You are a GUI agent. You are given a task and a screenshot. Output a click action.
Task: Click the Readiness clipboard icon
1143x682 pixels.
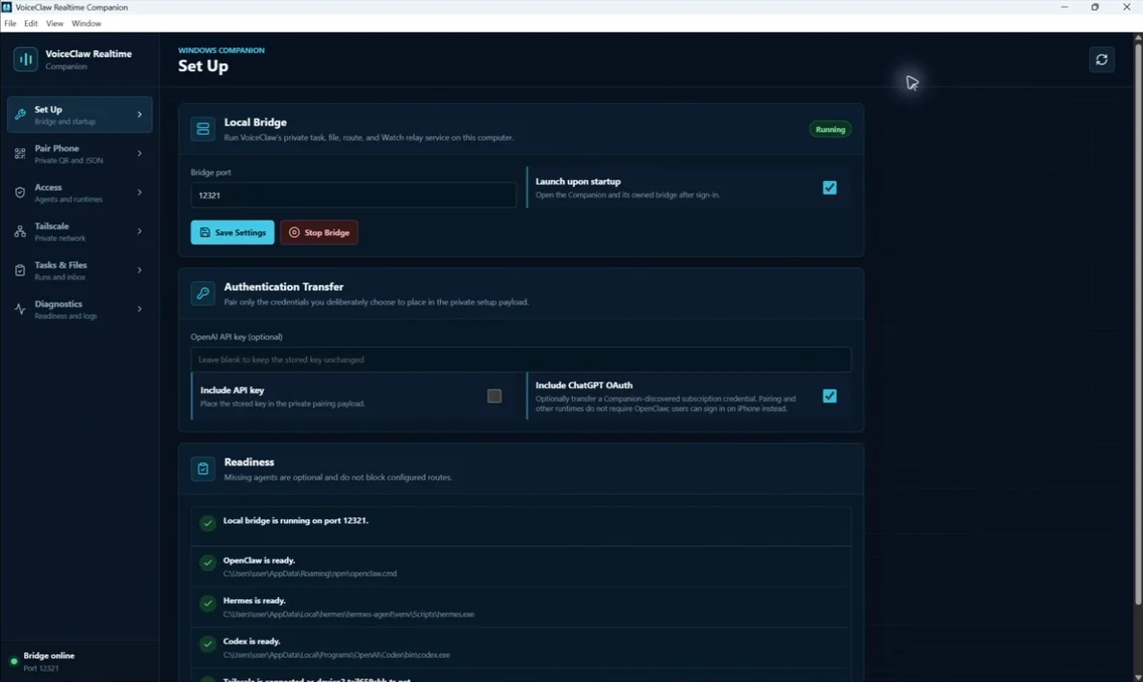point(202,468)
